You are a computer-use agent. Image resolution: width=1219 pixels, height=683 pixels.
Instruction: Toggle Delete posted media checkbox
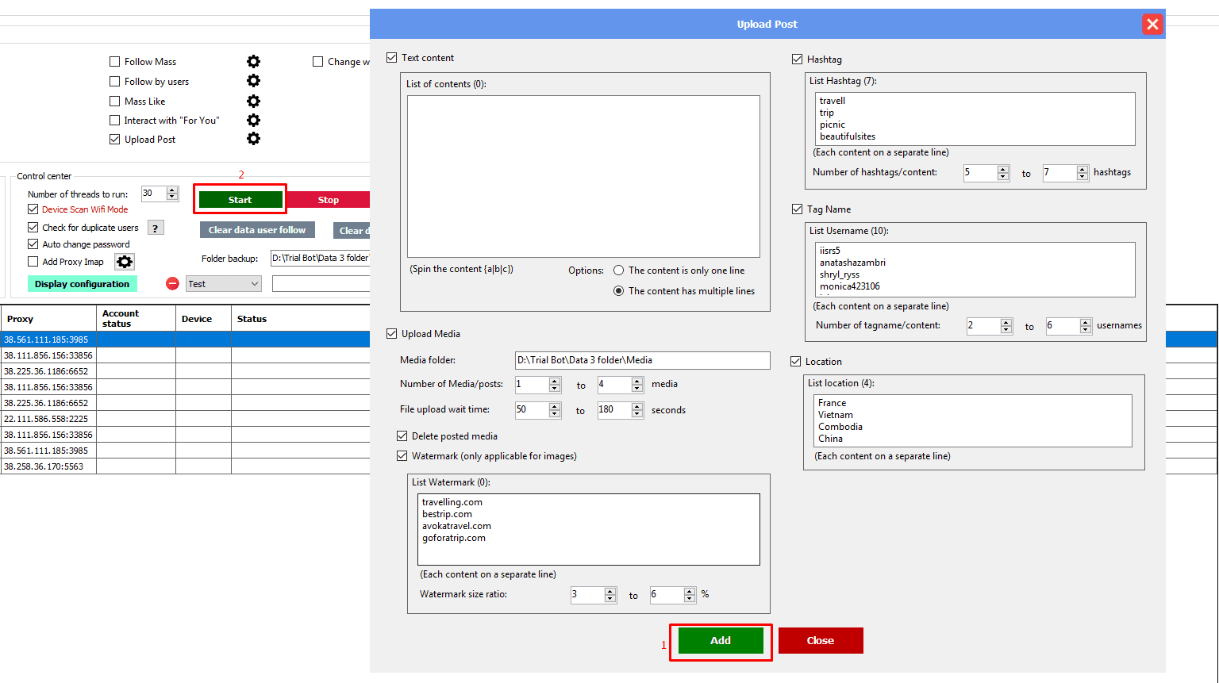pos(402,436)
